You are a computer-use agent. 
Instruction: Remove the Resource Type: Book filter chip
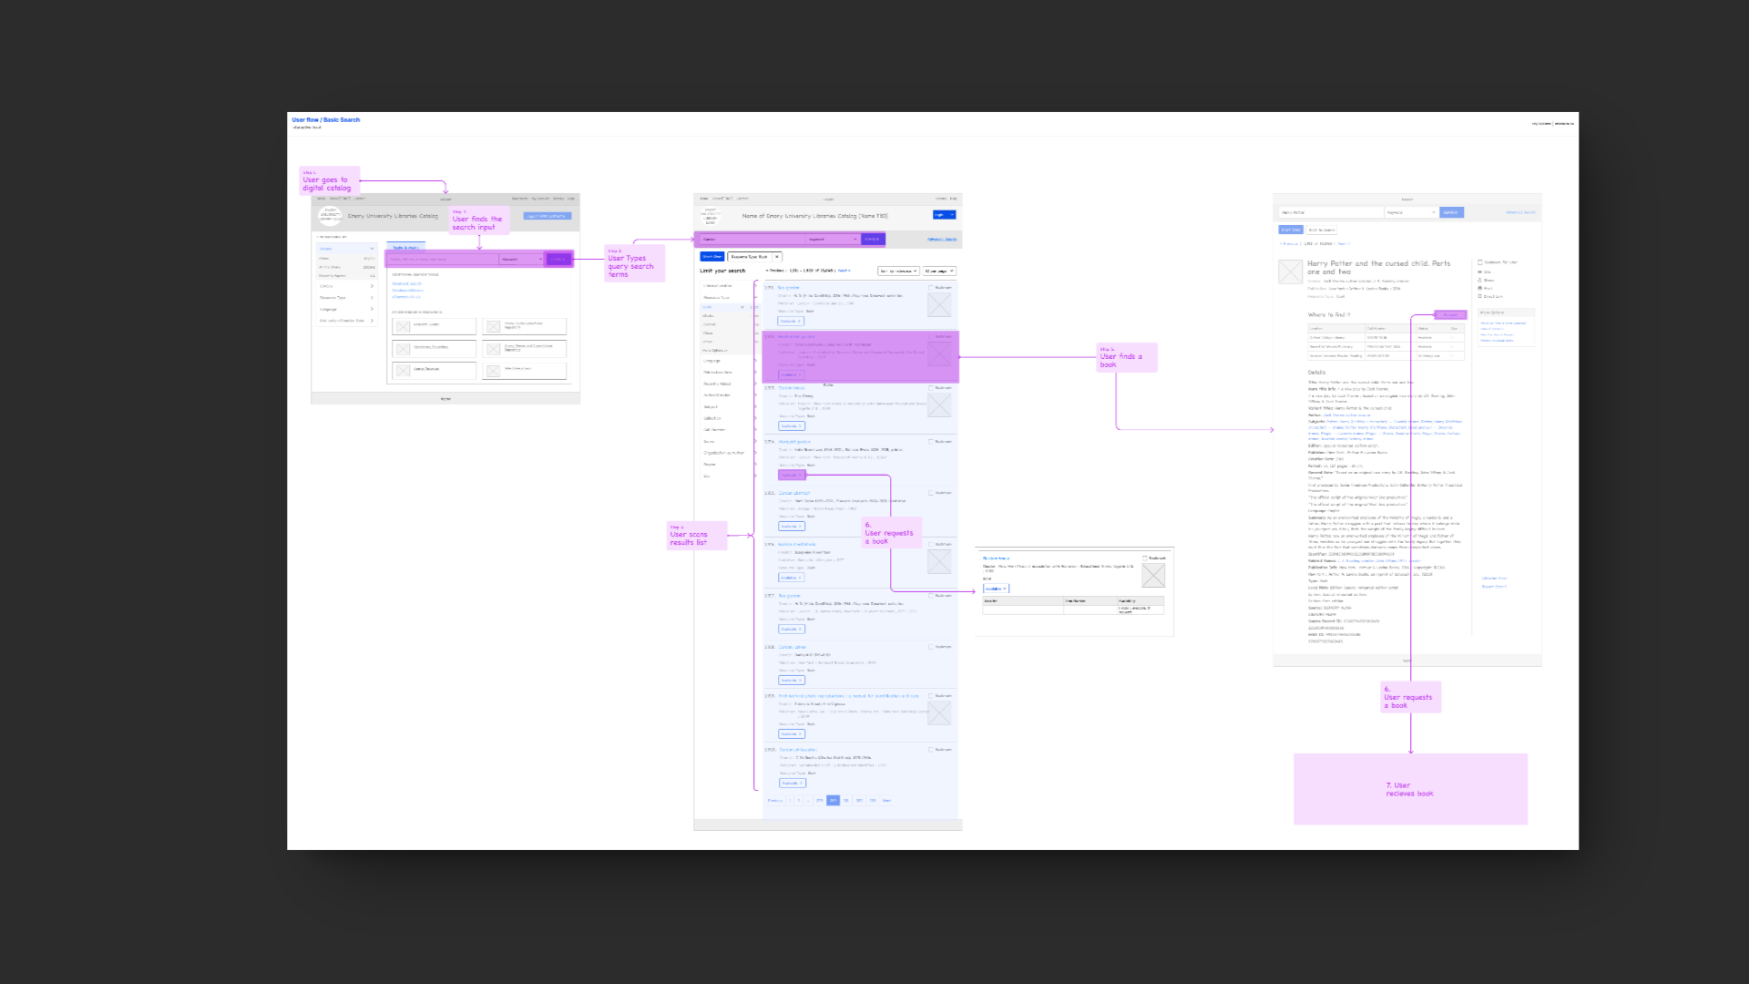point(777,257)
